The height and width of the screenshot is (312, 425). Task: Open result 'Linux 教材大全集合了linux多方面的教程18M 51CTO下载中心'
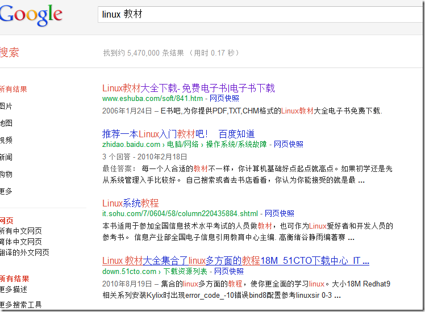tap(236, 260)
